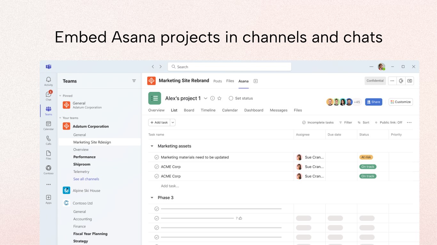Screen dimensions: 437x245
Task: Click the At risk status tag
Action: (x=366, y=157)
